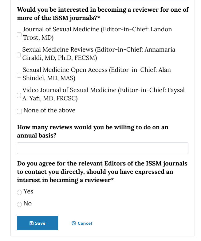This screenshot has width=201, height=241.
Task: Click the Cancel link
Action: [82, 223]
